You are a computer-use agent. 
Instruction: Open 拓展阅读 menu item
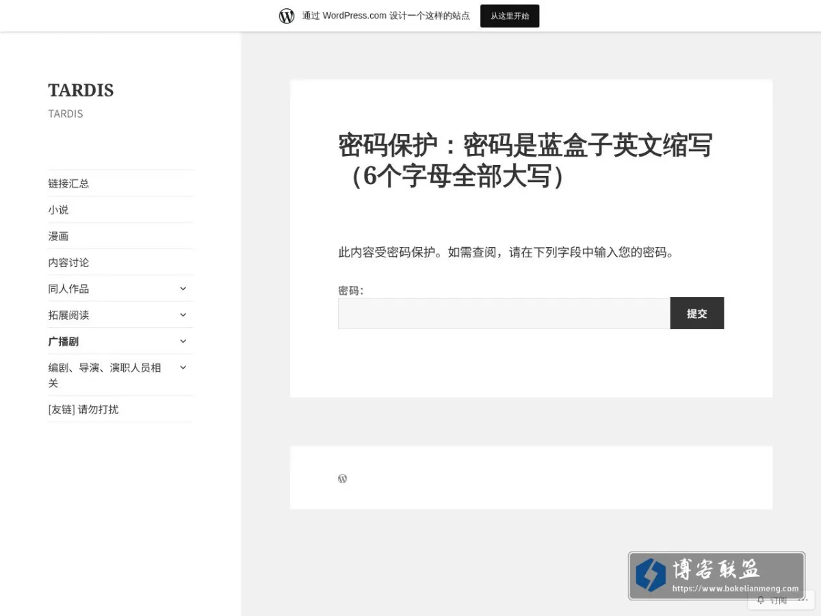point(68,315)
